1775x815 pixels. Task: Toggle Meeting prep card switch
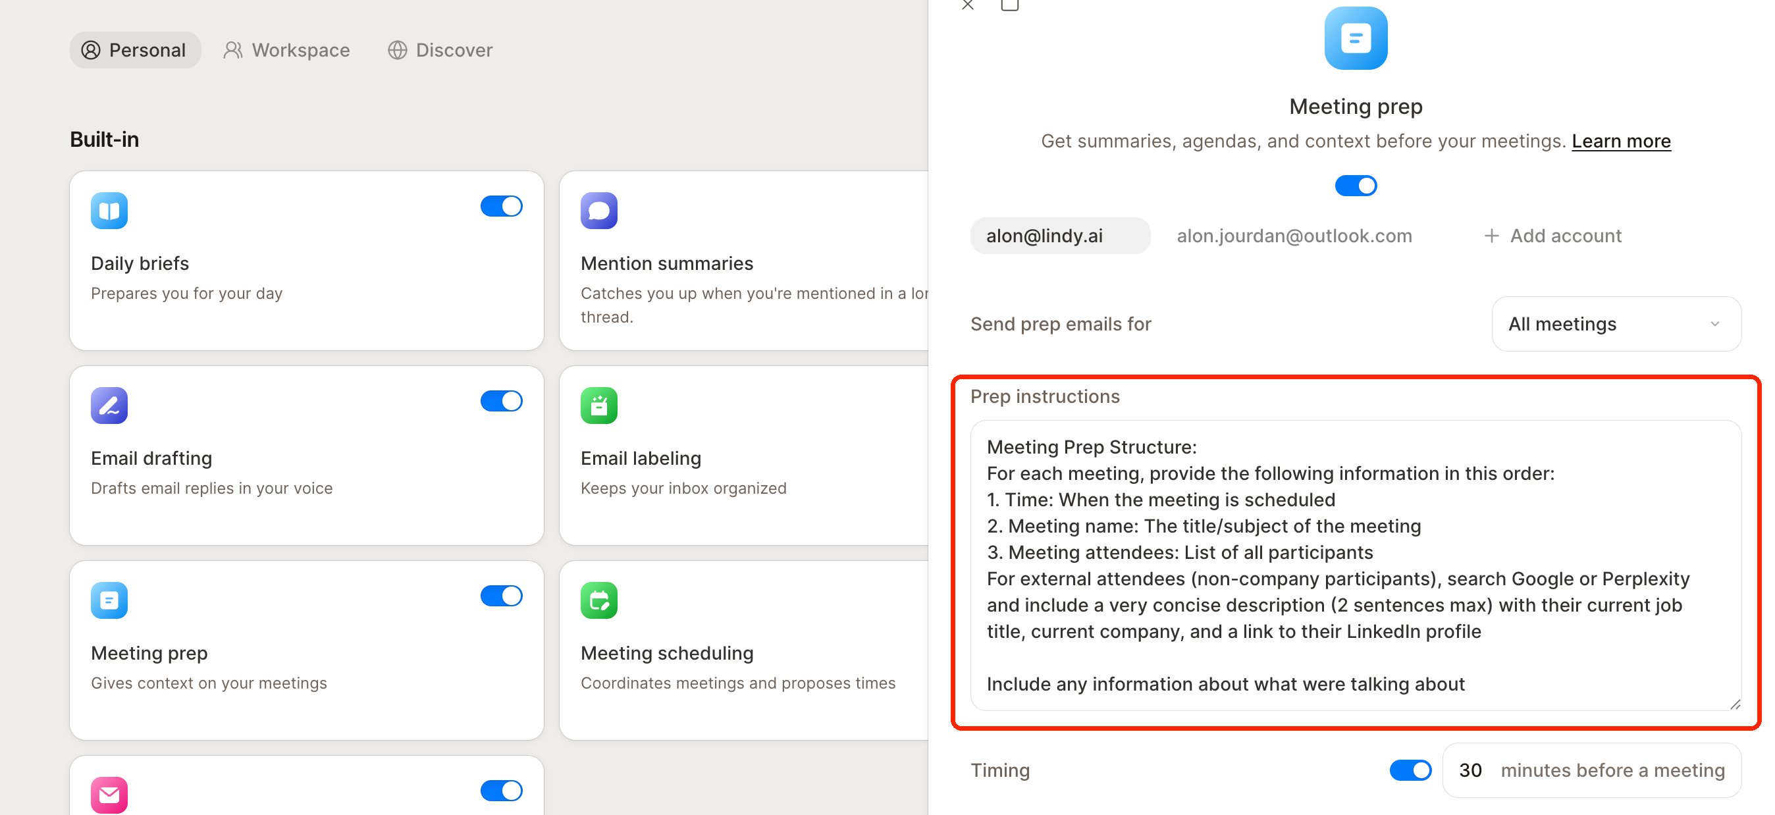501,596
